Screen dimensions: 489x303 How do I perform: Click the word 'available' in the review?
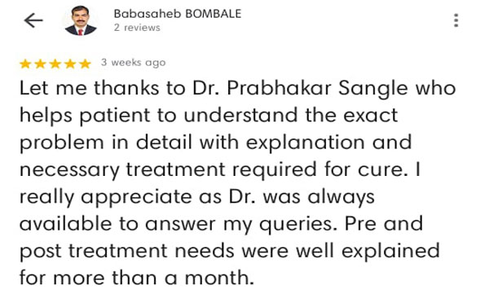coord(65,224)
